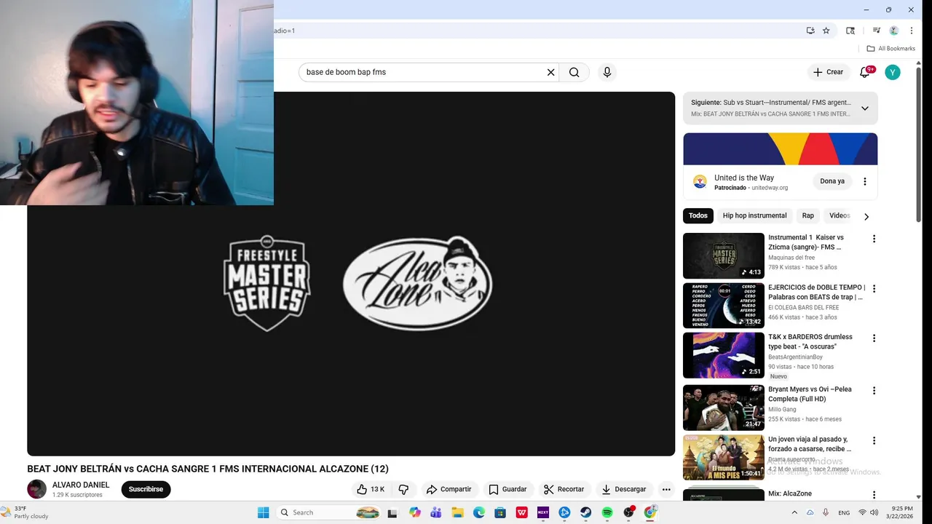Open more actions ellipsis under the video
932x524 pixels.
point(666,489)
